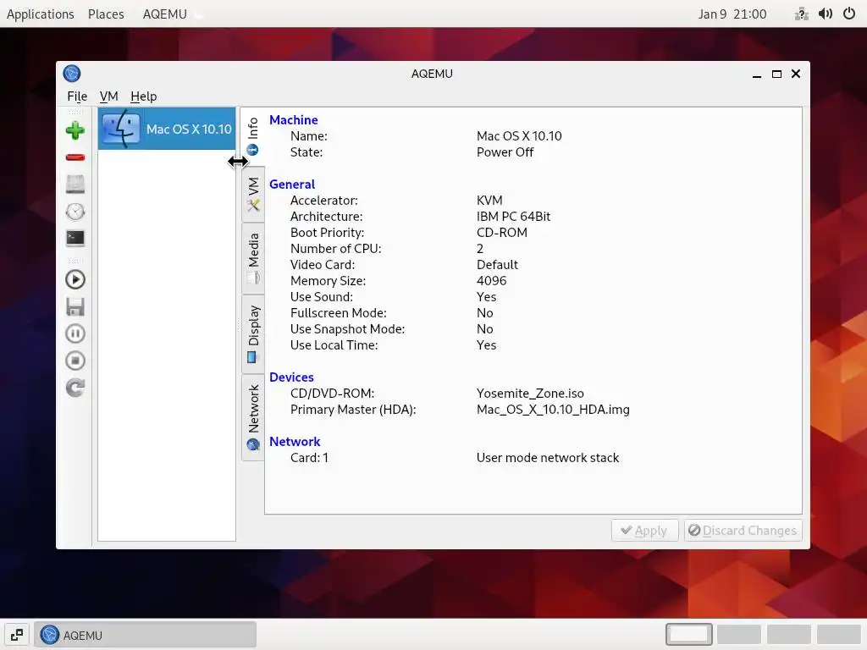The image size is (867, 650).
Task: Click the Network section heading in info
Action: click(295, 442)
